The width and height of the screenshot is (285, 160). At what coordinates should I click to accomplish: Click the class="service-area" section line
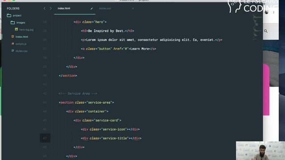click(x=86, y=103)
